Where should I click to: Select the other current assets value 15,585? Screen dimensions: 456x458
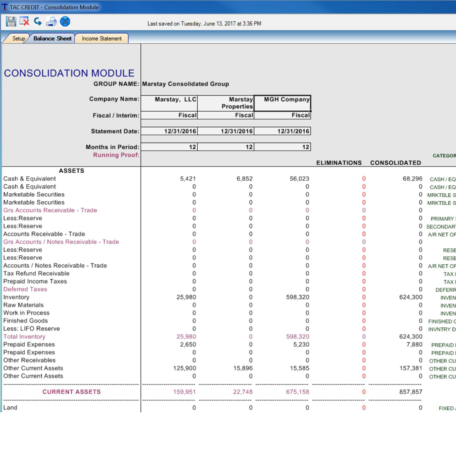click(x=300, y=368)
